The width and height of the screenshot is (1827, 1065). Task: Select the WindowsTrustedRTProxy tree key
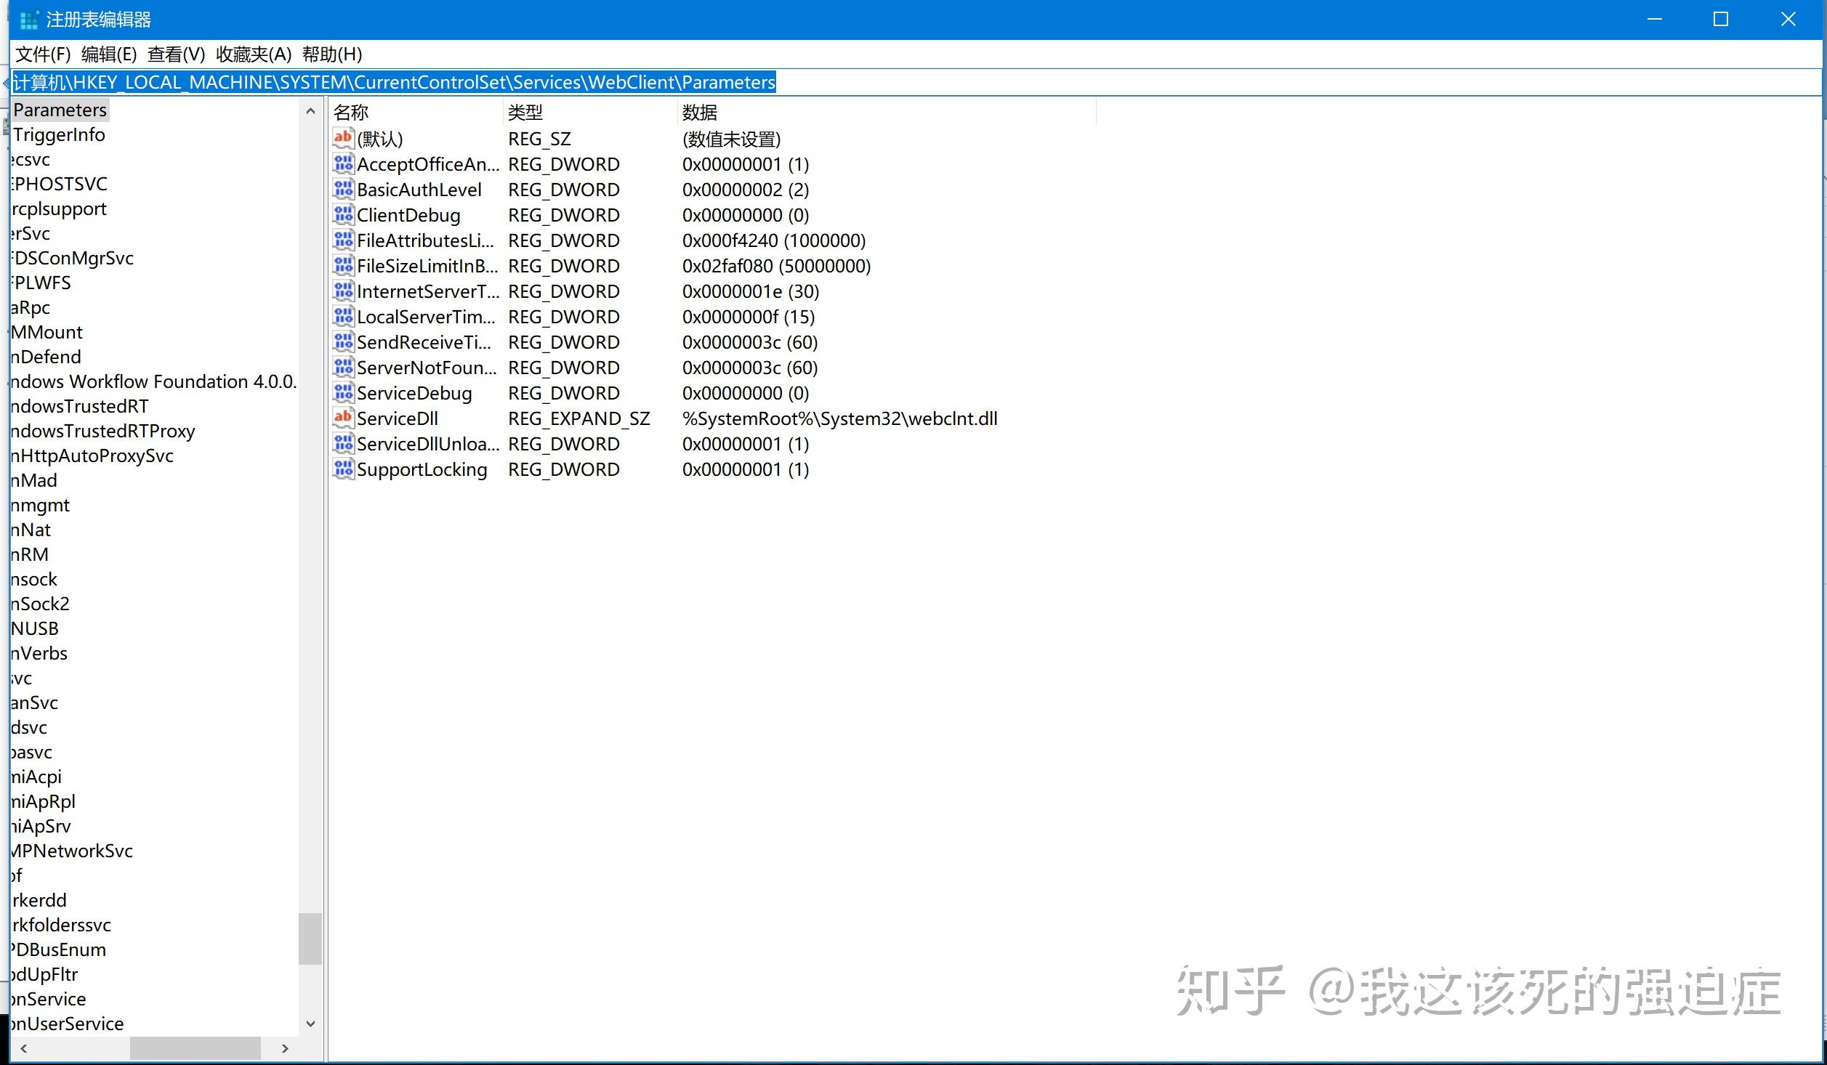(103, 431)
